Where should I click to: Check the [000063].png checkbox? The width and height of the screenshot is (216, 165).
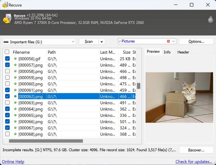click(7, 103)
